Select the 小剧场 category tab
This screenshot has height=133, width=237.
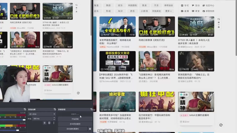click(144, 11)
